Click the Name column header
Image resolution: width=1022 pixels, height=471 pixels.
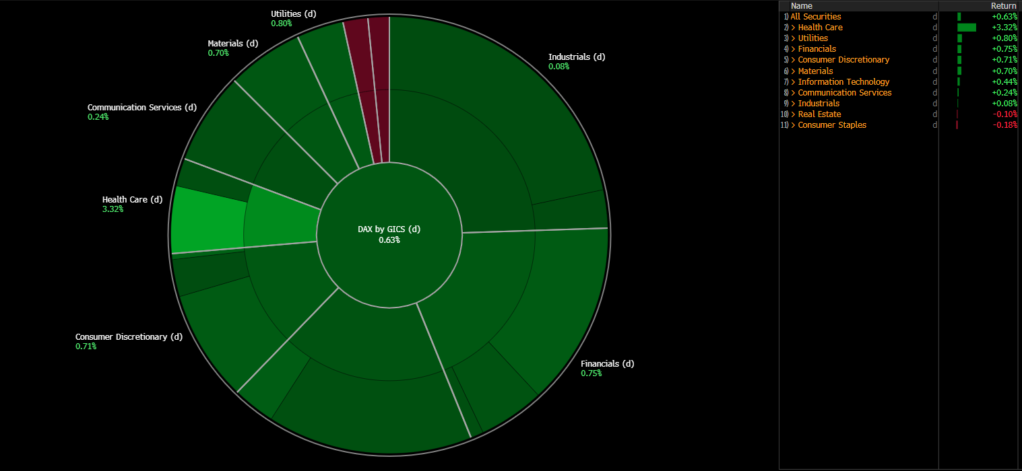(801, 6)
